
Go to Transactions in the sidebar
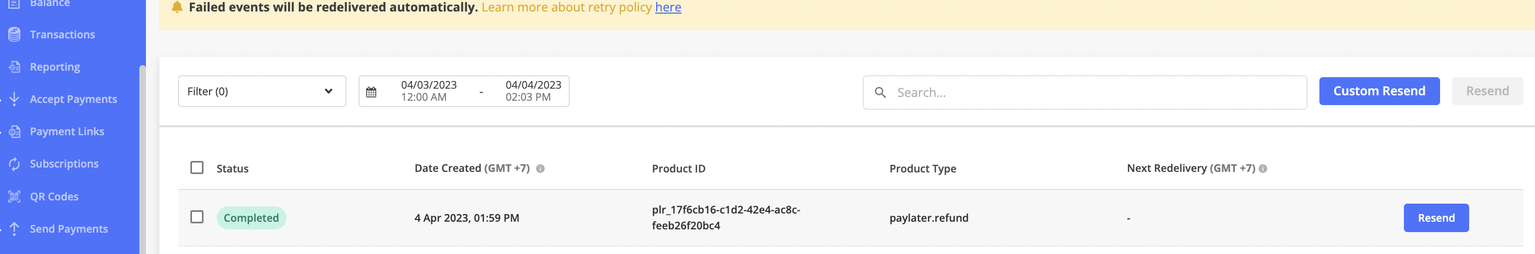coord(63,34)
